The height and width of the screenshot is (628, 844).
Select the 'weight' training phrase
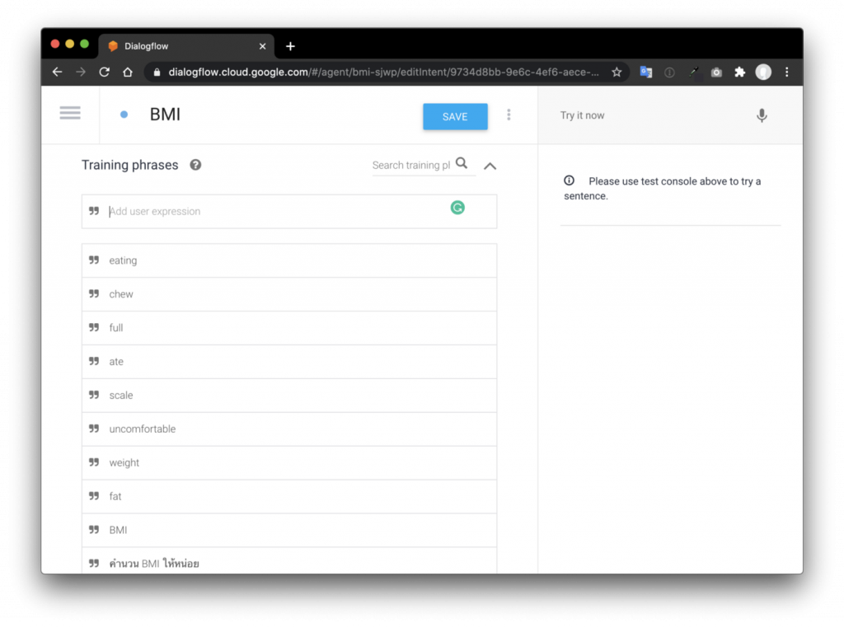coord(289,463)
